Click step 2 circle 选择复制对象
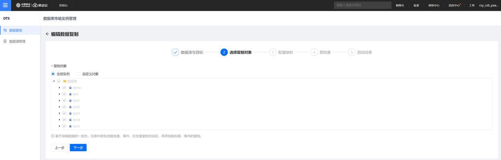This screenshot has height=160, width=501. tap(224, 52)
